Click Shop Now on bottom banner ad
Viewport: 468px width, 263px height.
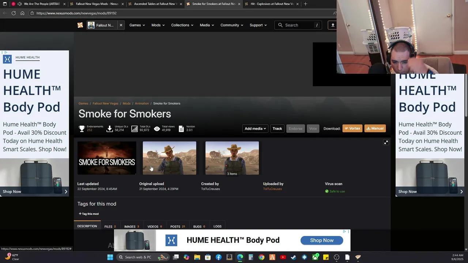click(322, 240)
